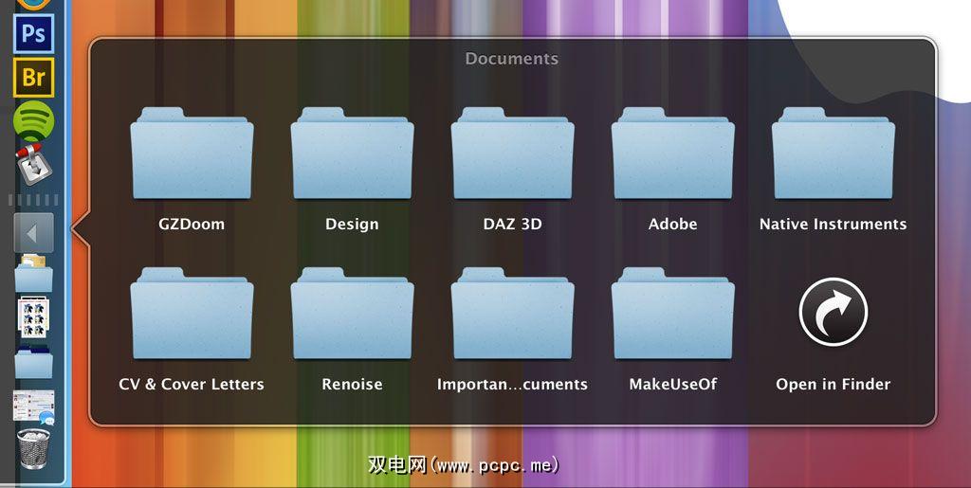
Task: Launch Adobe Photoshop from the dock
Action: coord(33,33)
